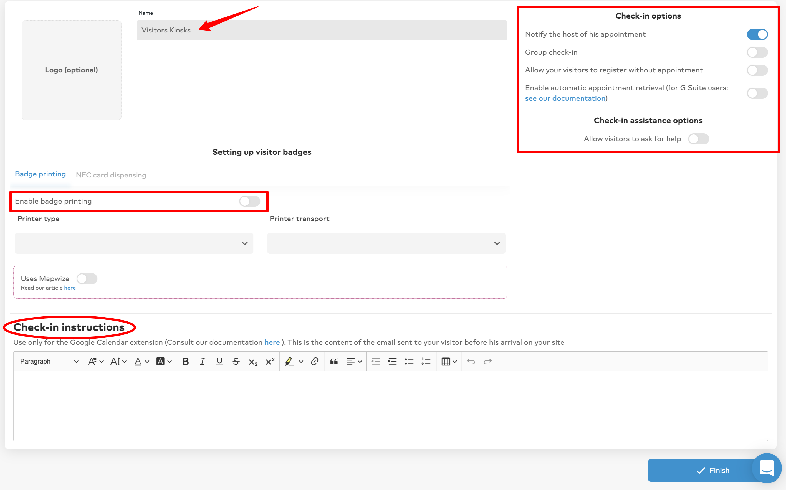Insert a bulleted list
The image size is (786, 490).
[x=409, y=361]
